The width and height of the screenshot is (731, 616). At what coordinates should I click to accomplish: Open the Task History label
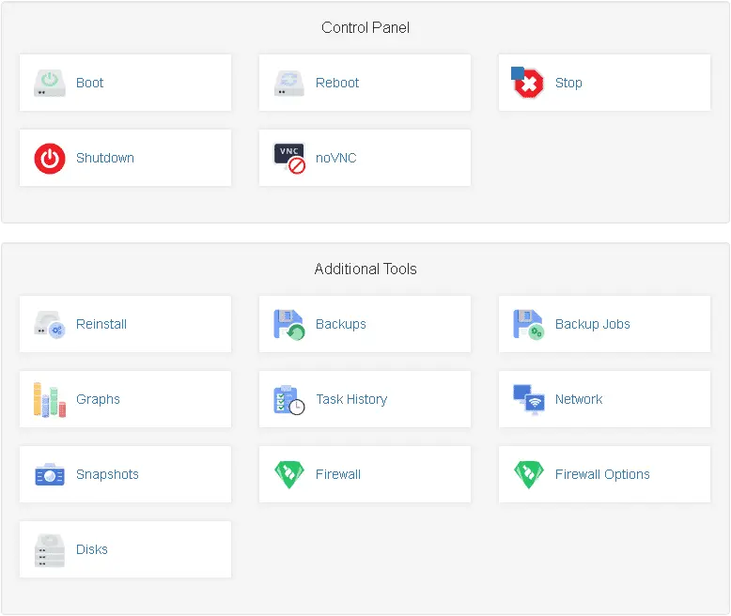tap(351, 399)
